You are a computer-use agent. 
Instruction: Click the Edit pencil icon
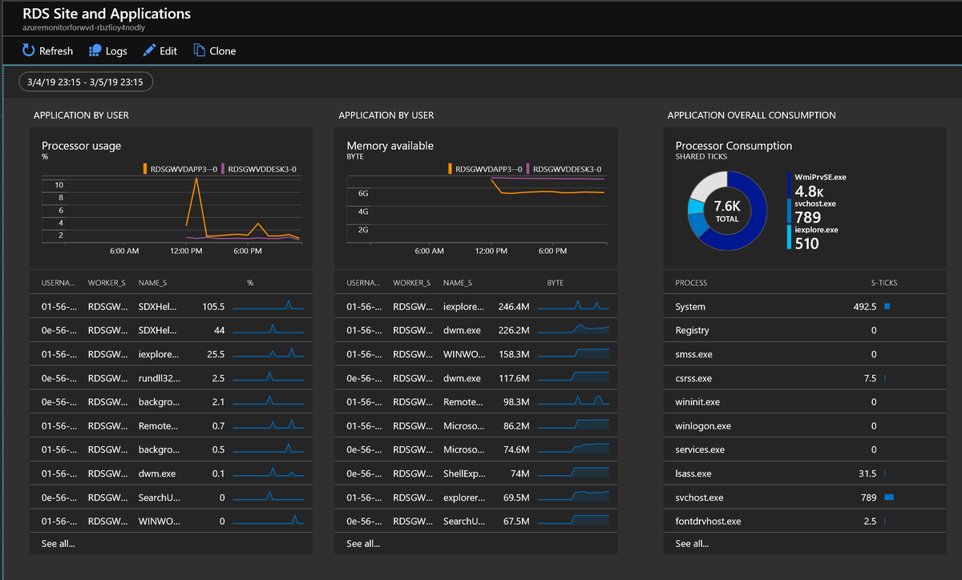(x=149, y=50)
